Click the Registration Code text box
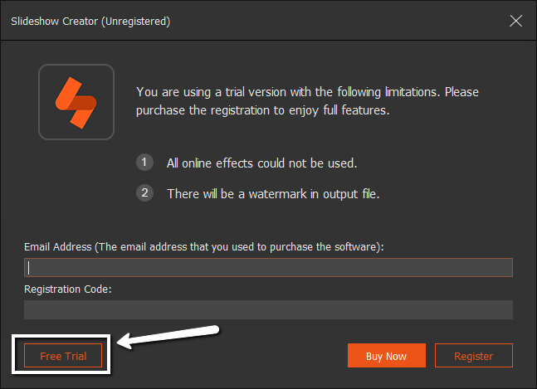The height and width of the screenshot is (389, 537). pyautogui.click(x=268, y=310)
